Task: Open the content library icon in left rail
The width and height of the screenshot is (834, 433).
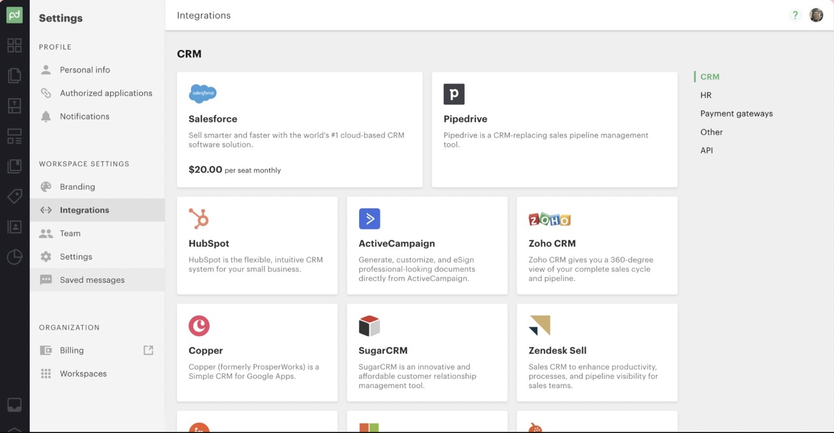Action: pos(14,166)
